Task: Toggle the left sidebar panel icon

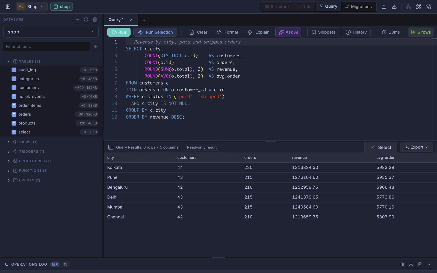Action: click(8, 7)
